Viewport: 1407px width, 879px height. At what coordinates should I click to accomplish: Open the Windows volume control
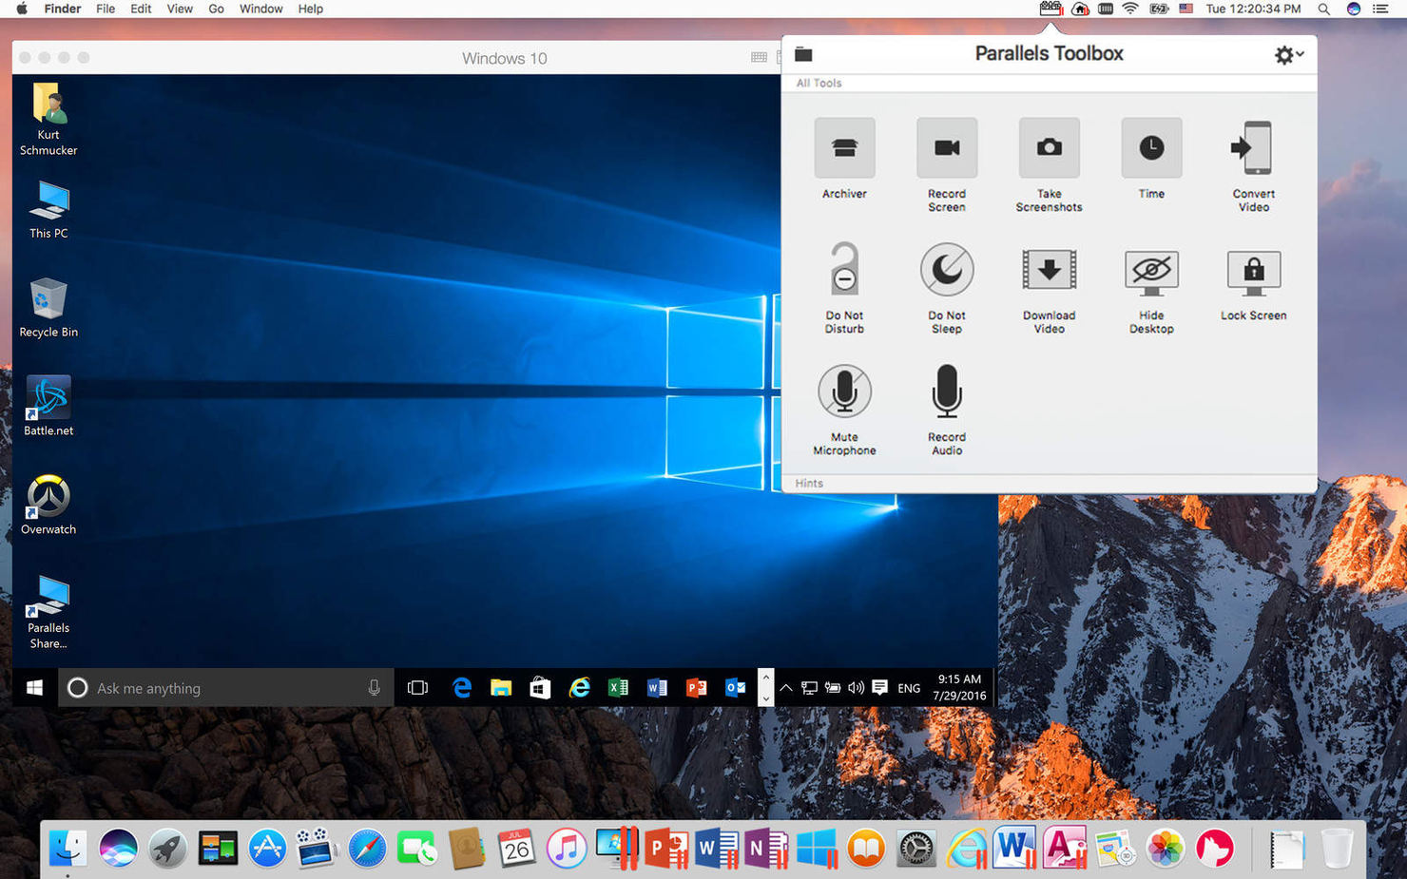click(856, 687)
